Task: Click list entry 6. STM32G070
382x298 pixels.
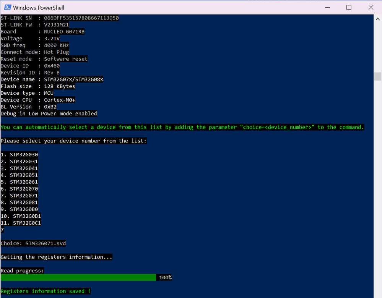Action: point(19,188)
